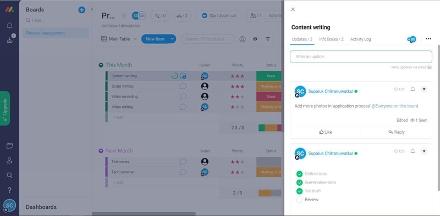Like the application process update
This screenshot has width=440, height=216.
point(326,132)
